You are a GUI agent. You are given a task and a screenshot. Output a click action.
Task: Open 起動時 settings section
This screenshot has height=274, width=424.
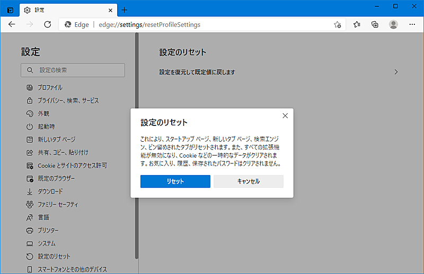point(46,126)
